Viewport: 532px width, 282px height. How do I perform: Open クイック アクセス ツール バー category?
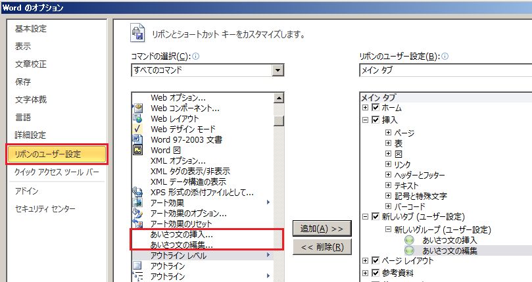coord(57,172)
